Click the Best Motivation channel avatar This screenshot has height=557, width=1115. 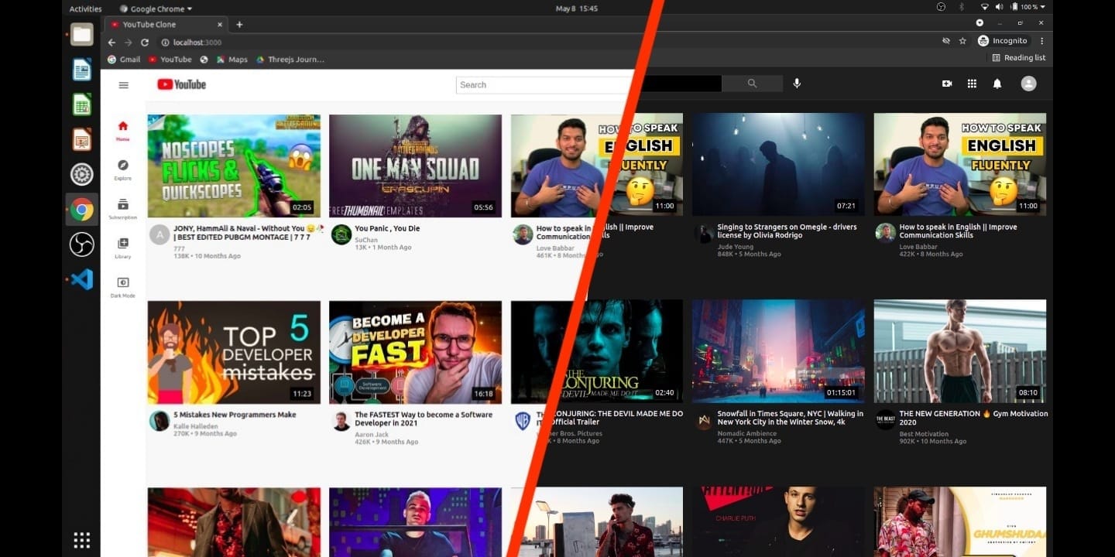pos(885,420)
